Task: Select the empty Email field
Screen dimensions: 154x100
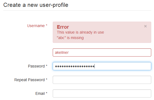Action: pyautogui.click(x=102, y=93)
